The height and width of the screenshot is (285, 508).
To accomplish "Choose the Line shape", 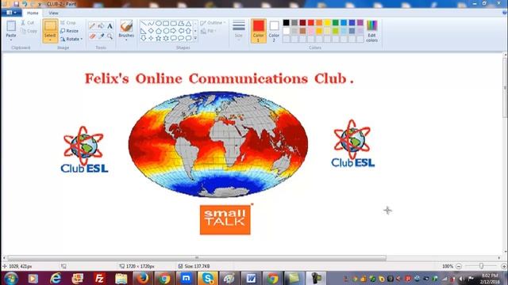I will pyautogui.click(x=143, y=24).
